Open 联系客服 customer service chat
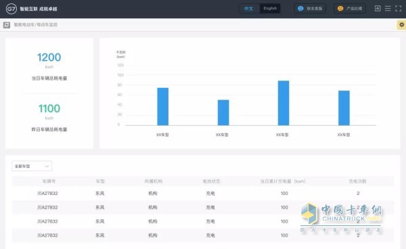Image resolution: width=406 pixels, height=249 pixels. 310,9
